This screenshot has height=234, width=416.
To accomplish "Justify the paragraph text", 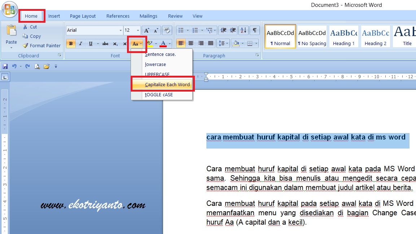I will click(211, 43).
